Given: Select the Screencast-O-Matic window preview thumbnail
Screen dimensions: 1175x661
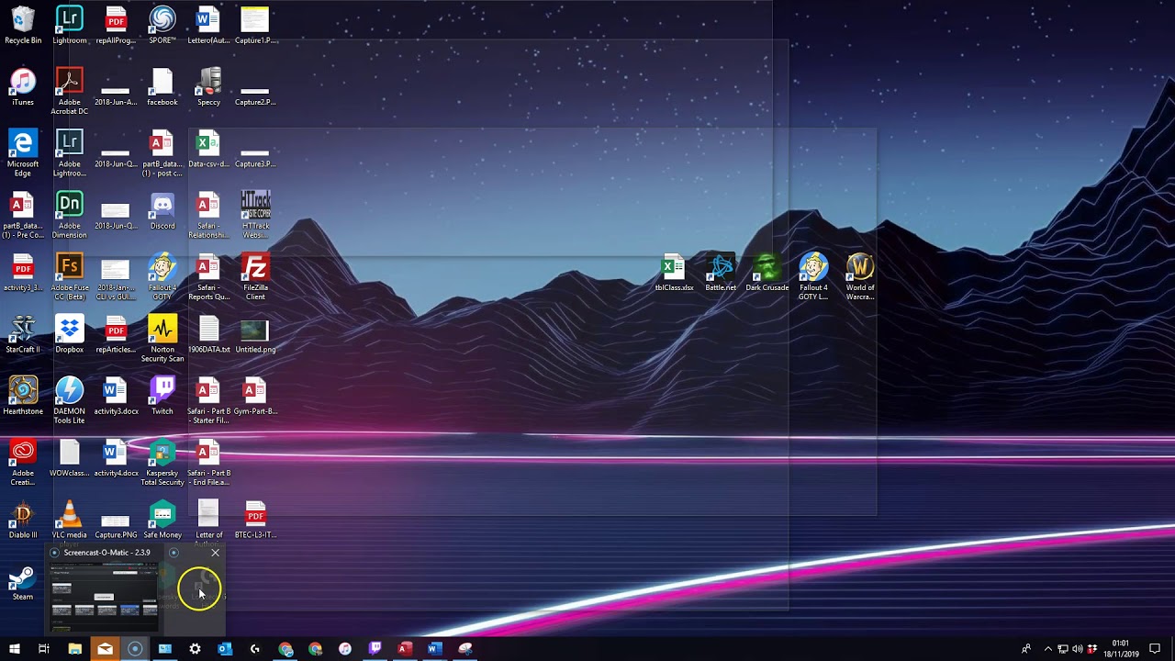Looking at the screenshot, I should click(104, 598).
